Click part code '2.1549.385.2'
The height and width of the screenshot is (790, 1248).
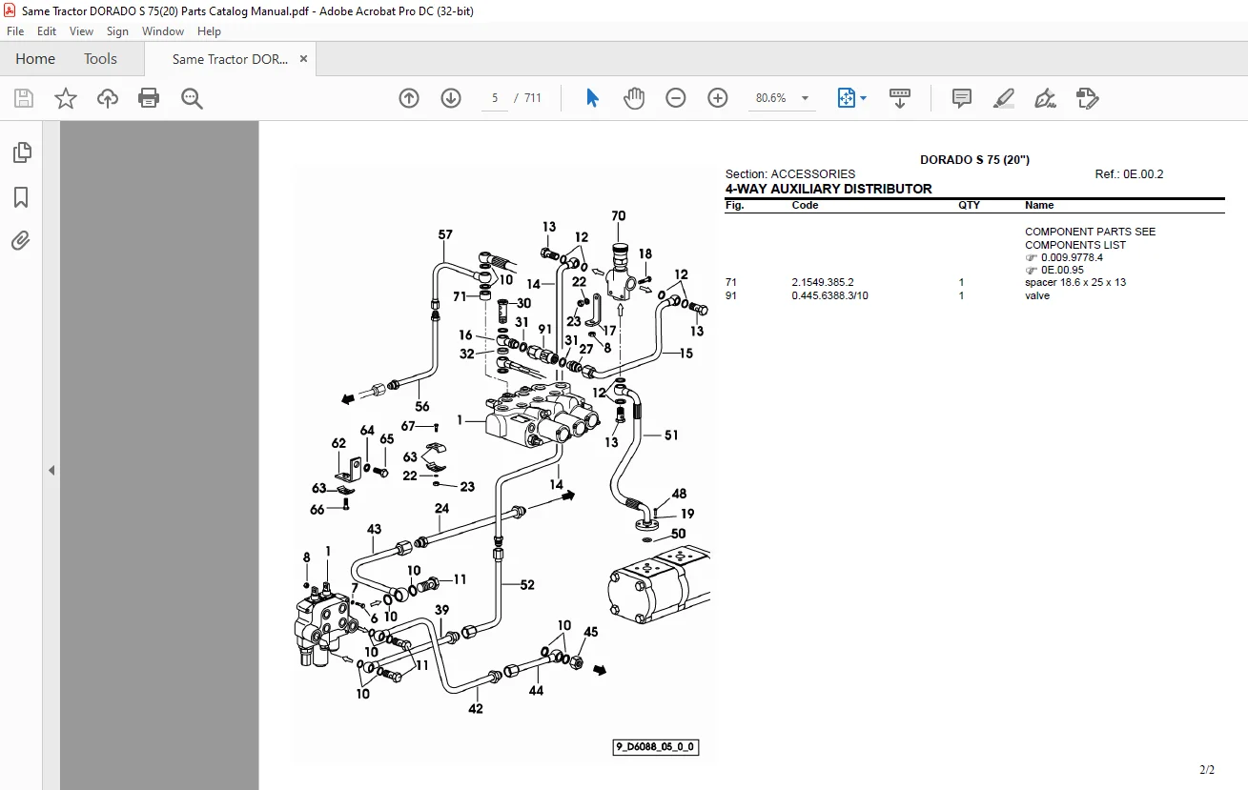click(823, 283)
